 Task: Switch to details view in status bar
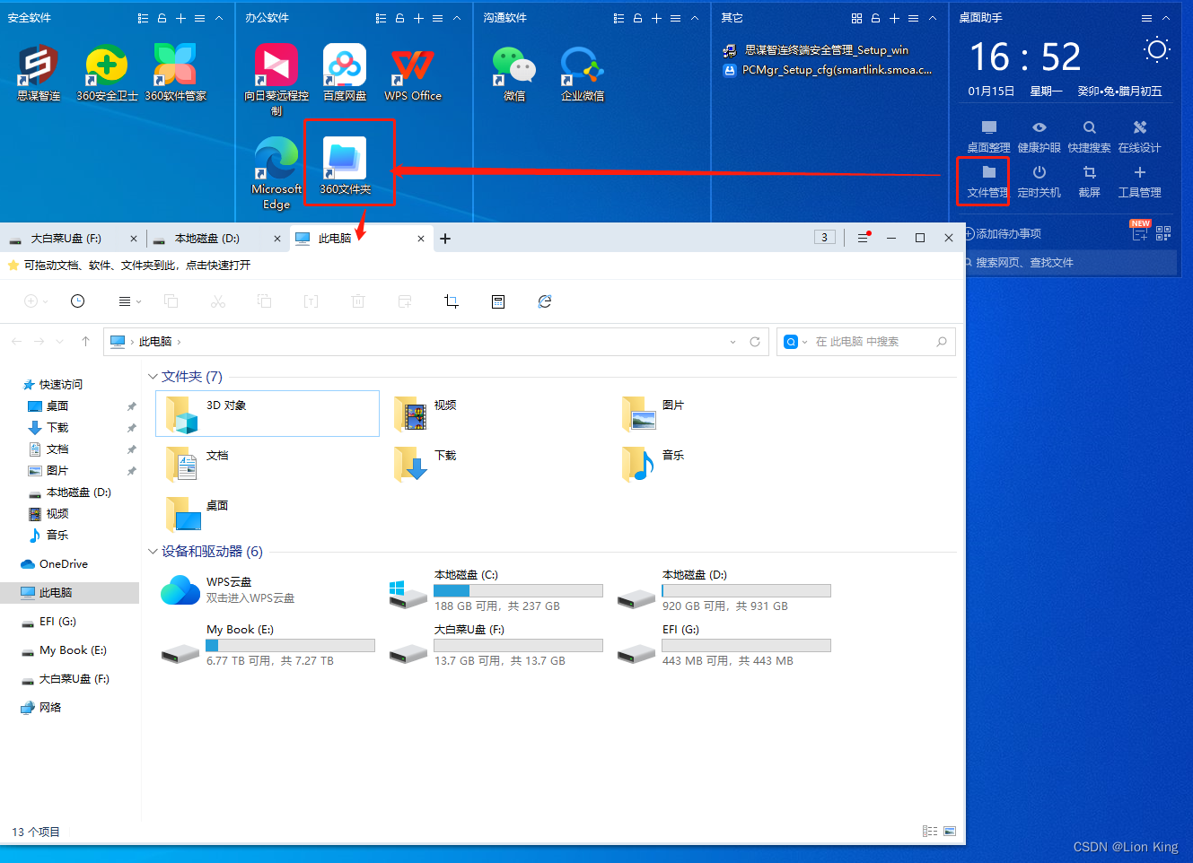click(930, 832)
